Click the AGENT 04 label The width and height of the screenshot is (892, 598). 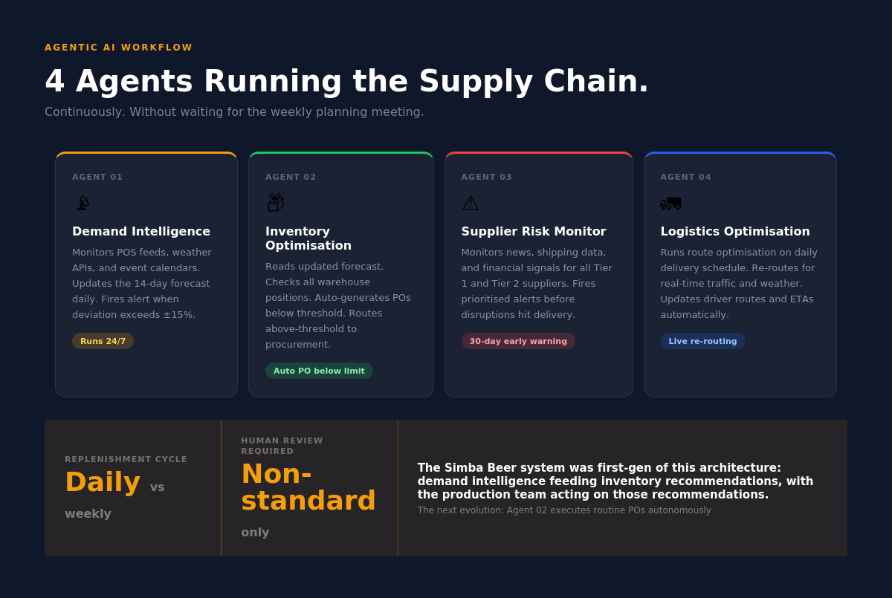tap(686, 177)
